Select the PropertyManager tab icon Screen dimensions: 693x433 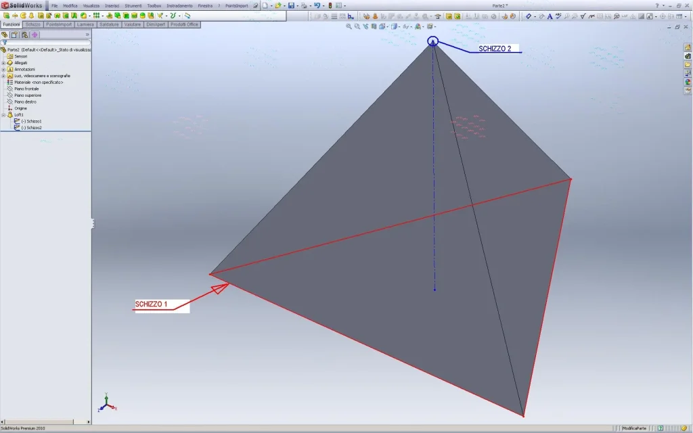[x=15, y=35]
